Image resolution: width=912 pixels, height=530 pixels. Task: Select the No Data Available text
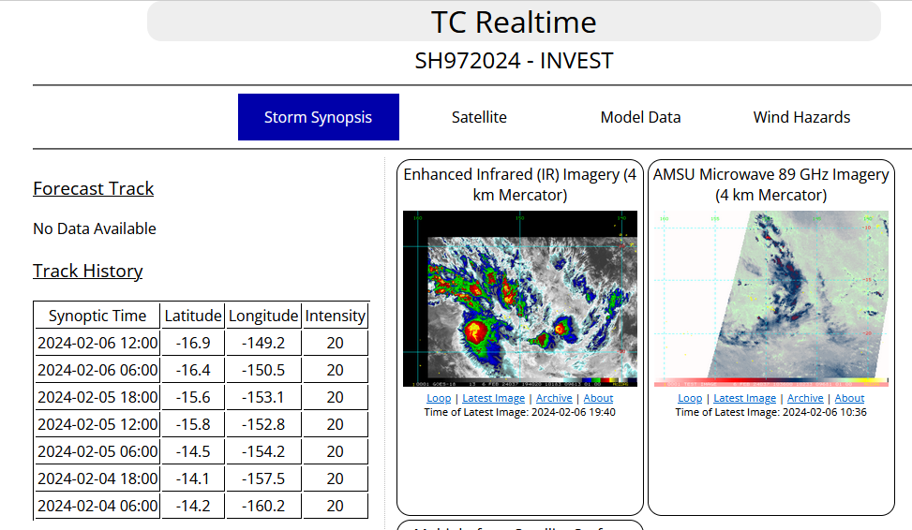click(x=95, y=229)
